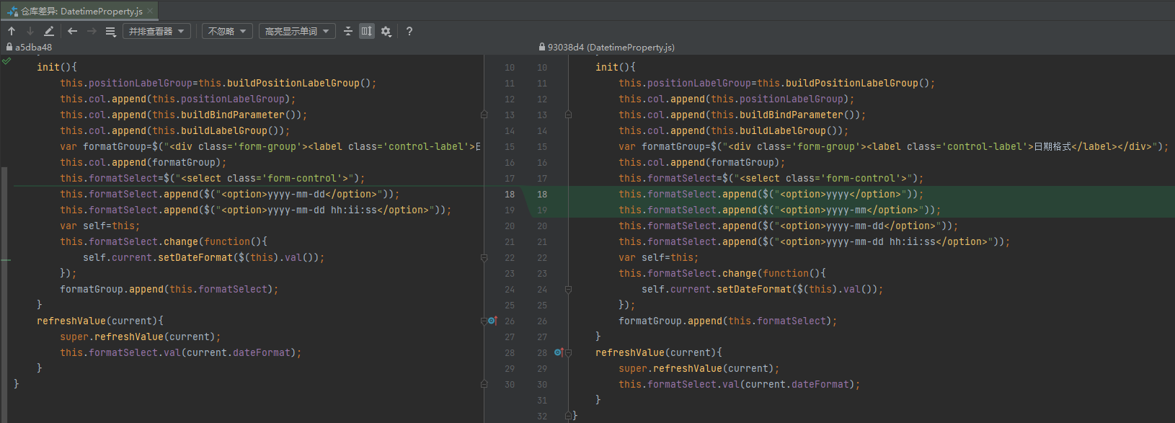Click left line number 10 in gutter
The height and width of the screenshot is (423, 1175).
[x=510, y=67]
